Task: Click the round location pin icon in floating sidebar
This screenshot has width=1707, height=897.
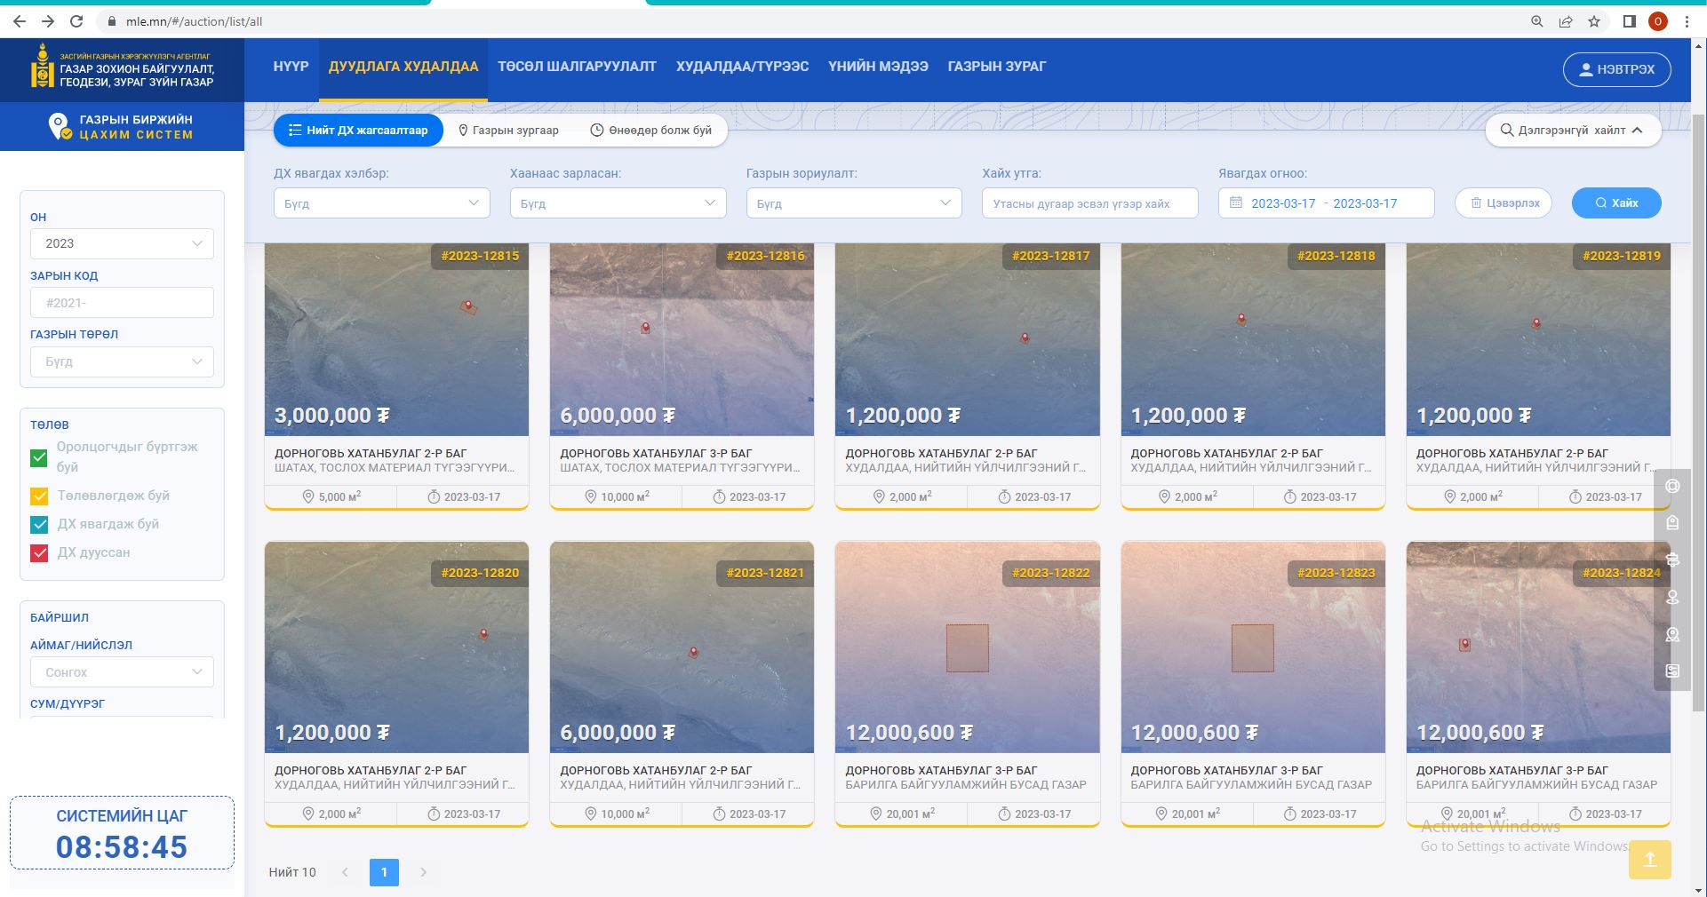Action: coord(1672,597)
